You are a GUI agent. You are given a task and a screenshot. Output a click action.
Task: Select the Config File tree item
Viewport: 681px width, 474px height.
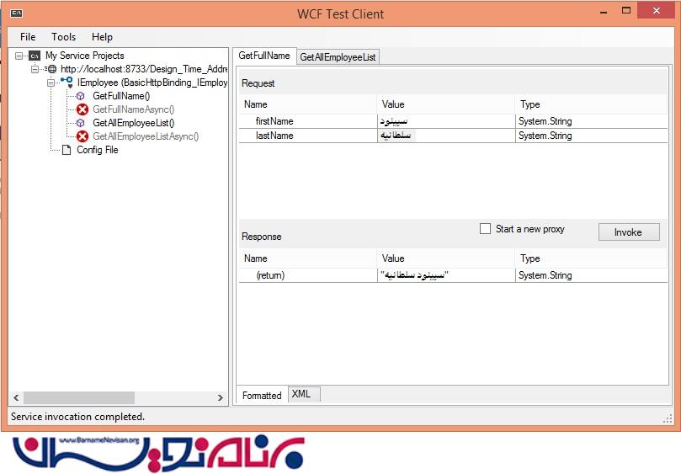pos(98,150)
